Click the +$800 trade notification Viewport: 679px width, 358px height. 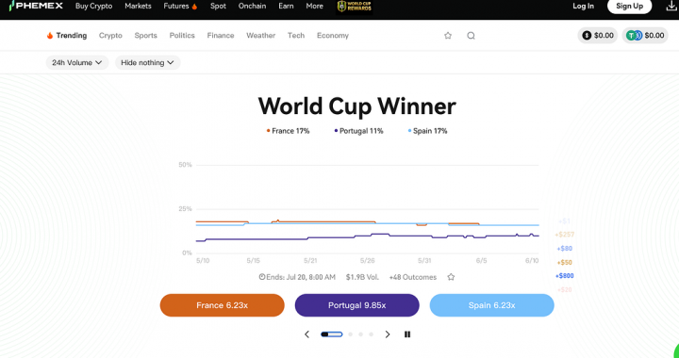point(564,276)
